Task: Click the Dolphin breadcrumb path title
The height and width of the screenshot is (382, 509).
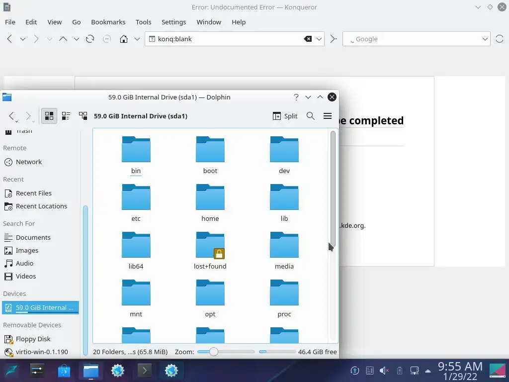Action: tap(141, 116)
